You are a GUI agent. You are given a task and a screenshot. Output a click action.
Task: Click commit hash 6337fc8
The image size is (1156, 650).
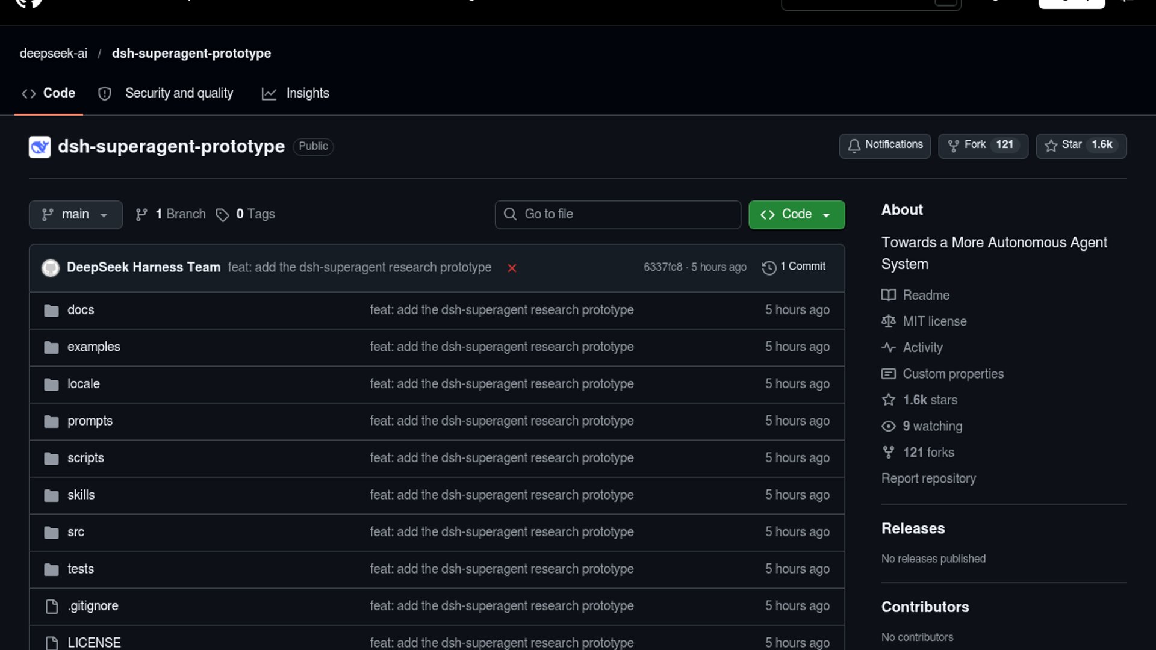[663, 267]
